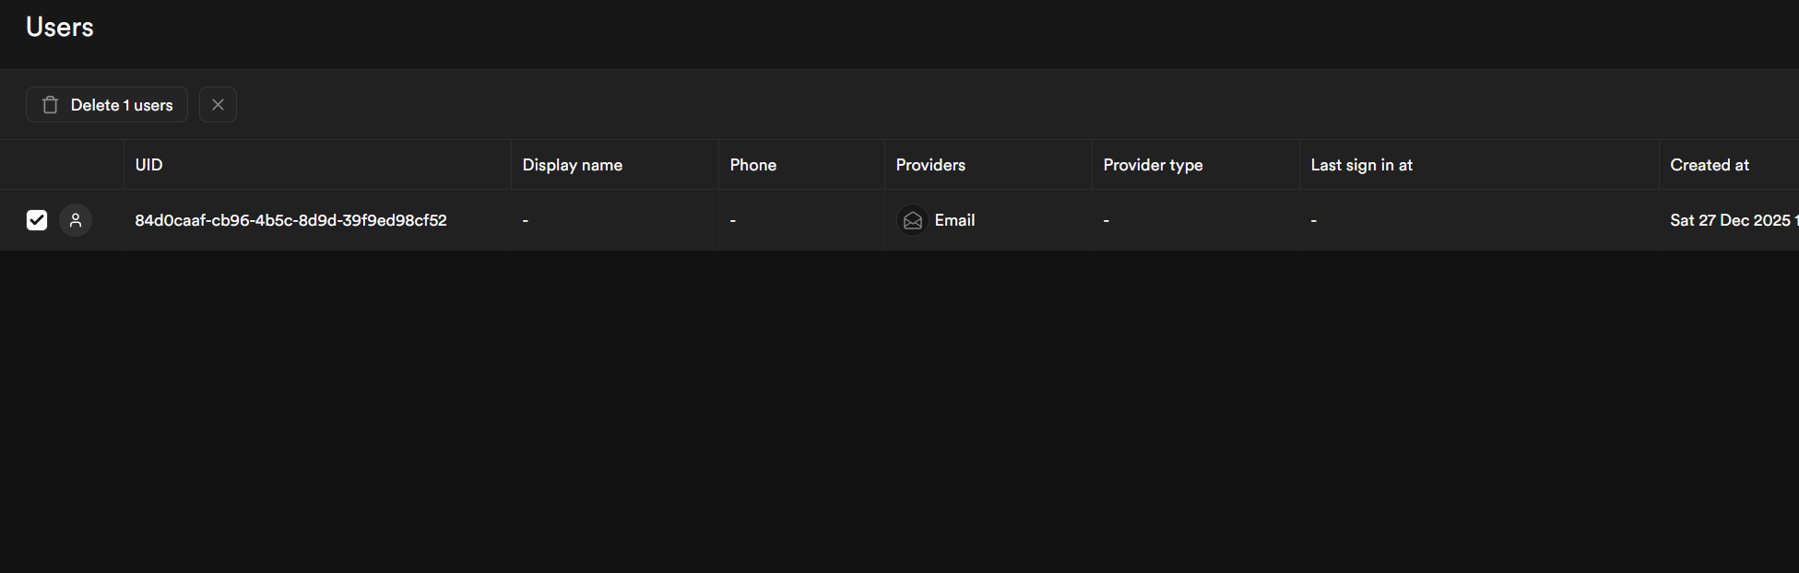Click the empty Phone cell in the row

pos(800,220)
